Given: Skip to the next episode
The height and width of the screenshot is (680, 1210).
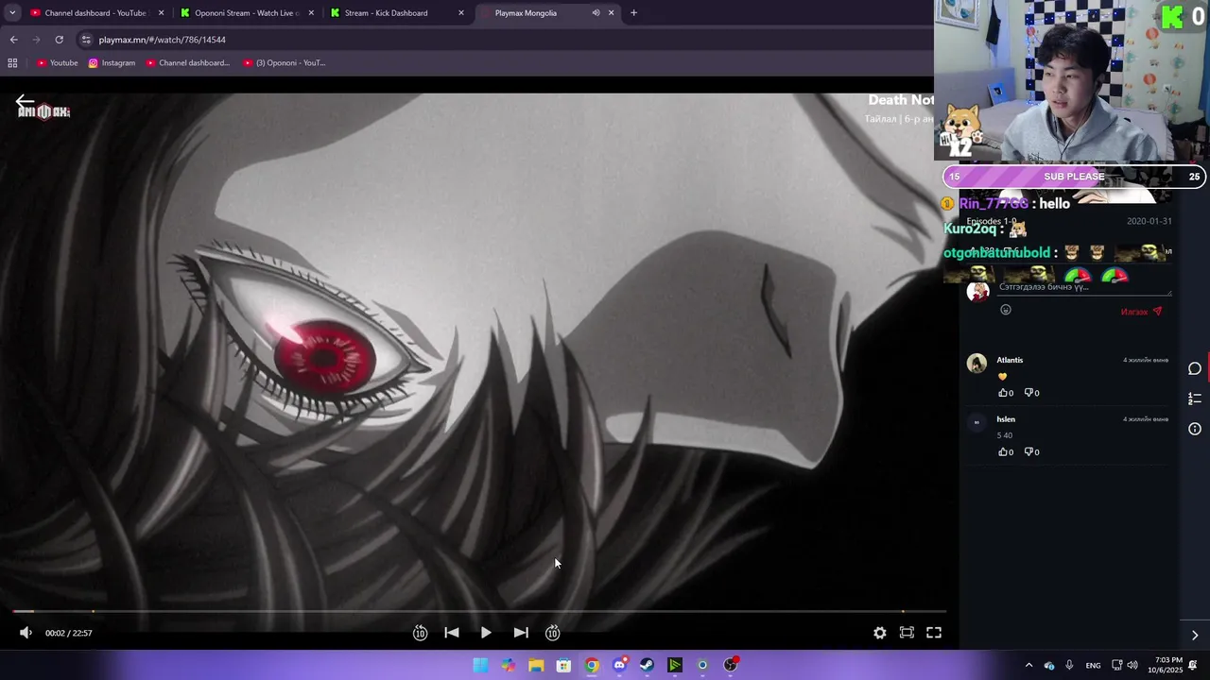Looking at the screenshot, I should [x=521, y=633].
